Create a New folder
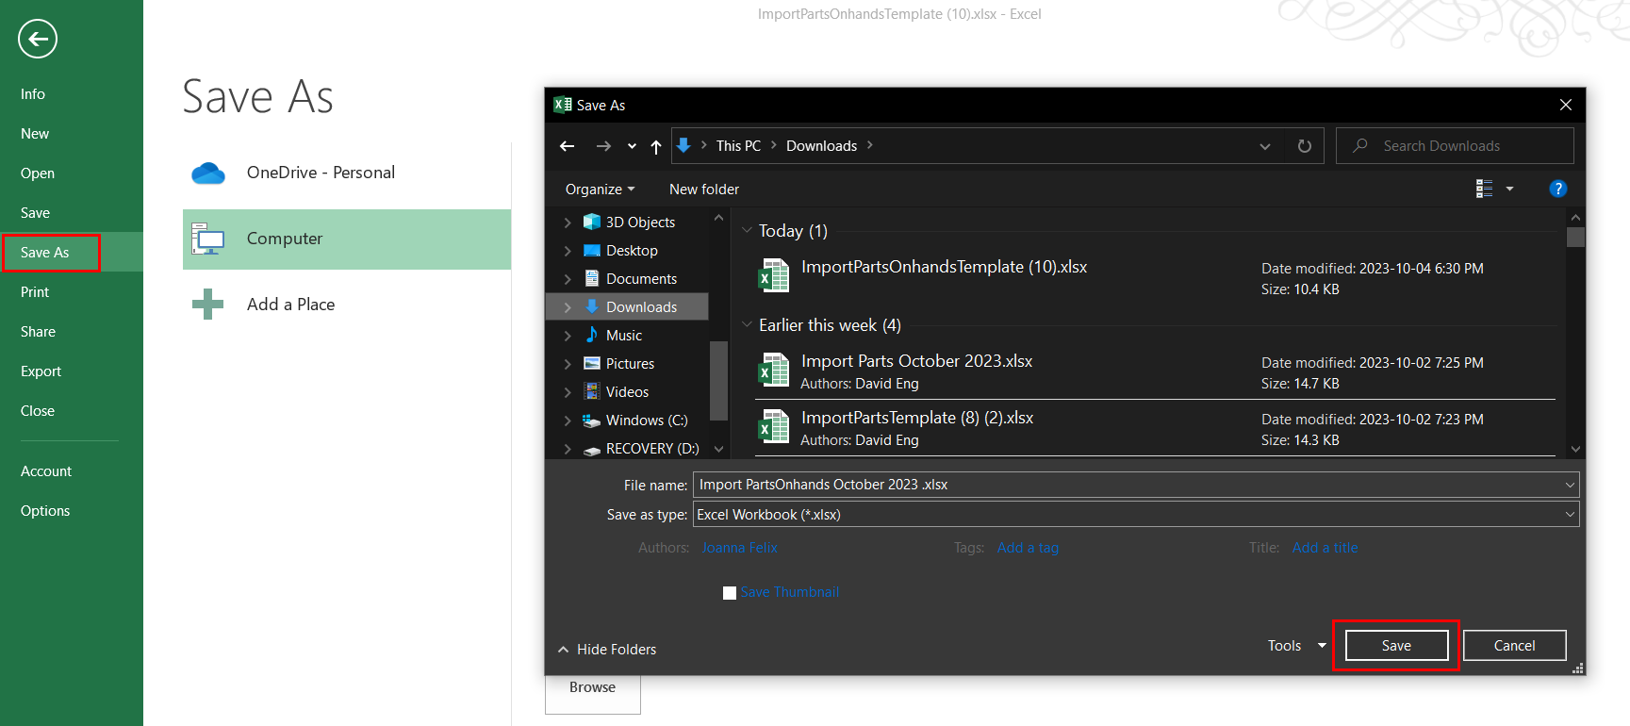 pyautogui.click(x=704, y=190)
